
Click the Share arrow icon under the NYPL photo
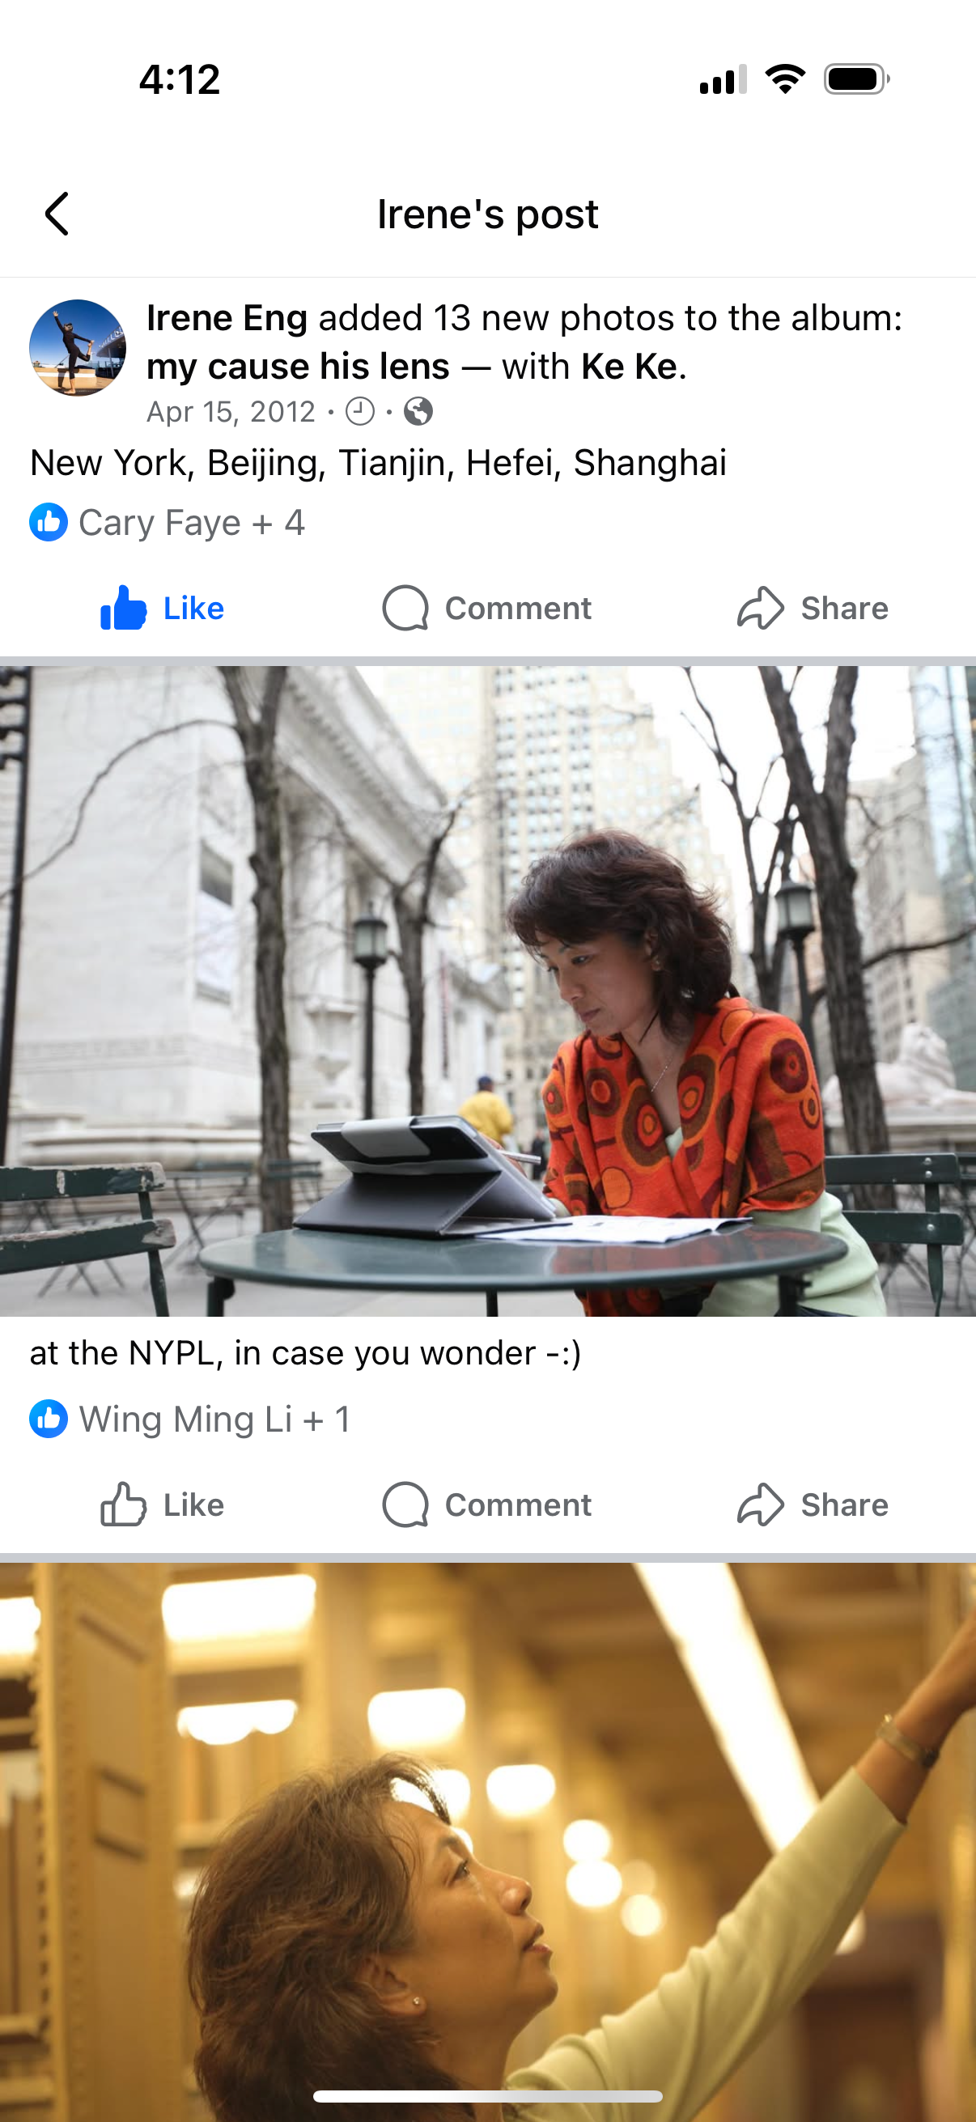pyautogui.click(x=760, y=1504)
